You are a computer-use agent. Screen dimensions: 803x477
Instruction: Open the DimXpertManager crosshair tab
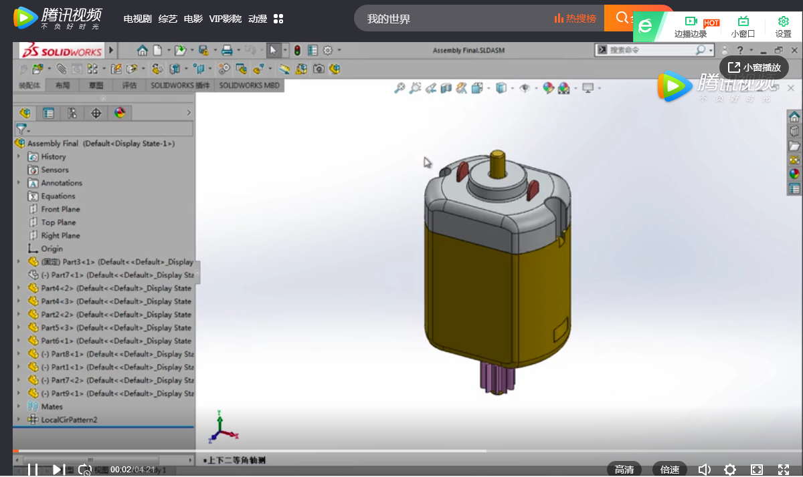pyautogui.click(x=96, y=113)
